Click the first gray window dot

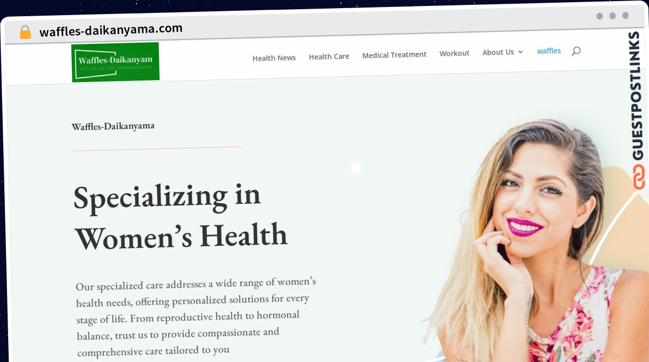(x=599, y=16)
